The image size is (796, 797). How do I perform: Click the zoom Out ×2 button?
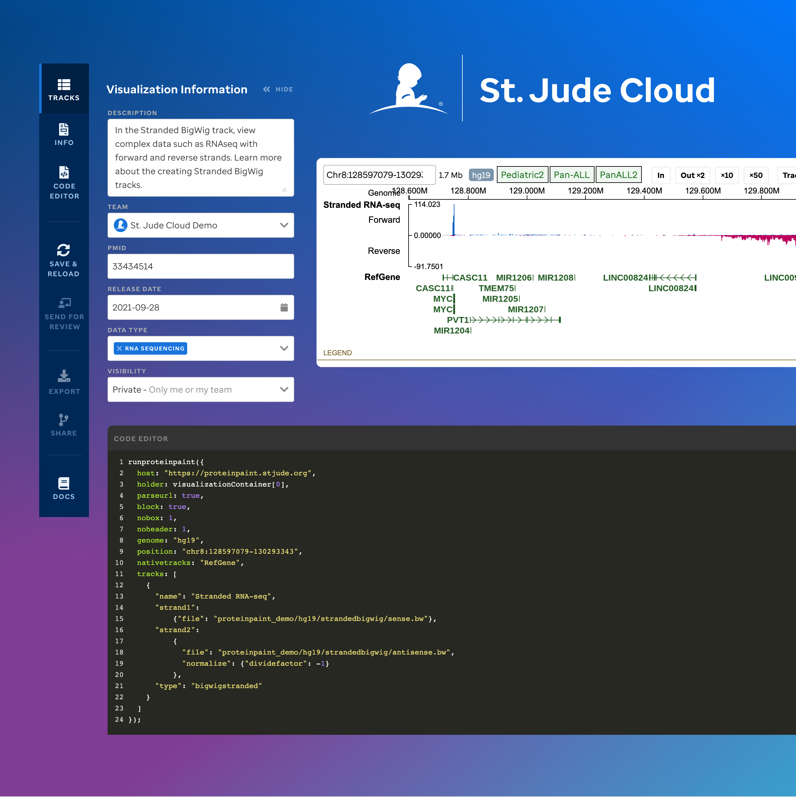(x=692, y=175)
